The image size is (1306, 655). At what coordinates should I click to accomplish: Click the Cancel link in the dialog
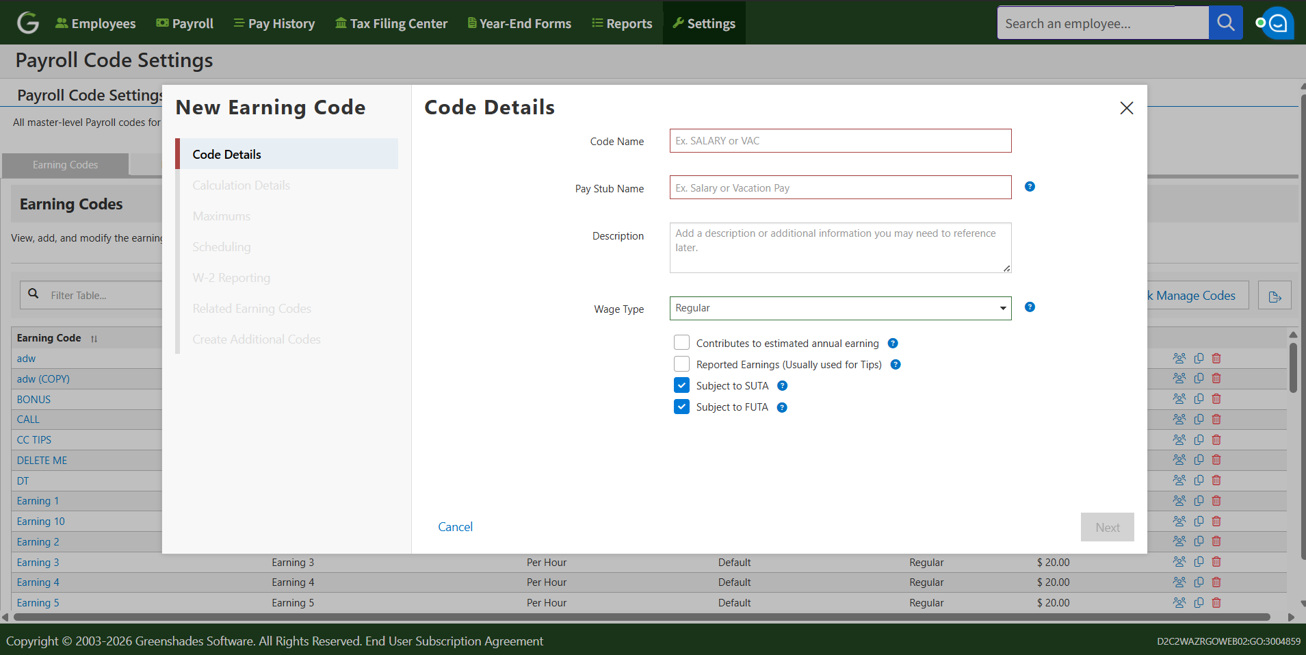point(455,527)
